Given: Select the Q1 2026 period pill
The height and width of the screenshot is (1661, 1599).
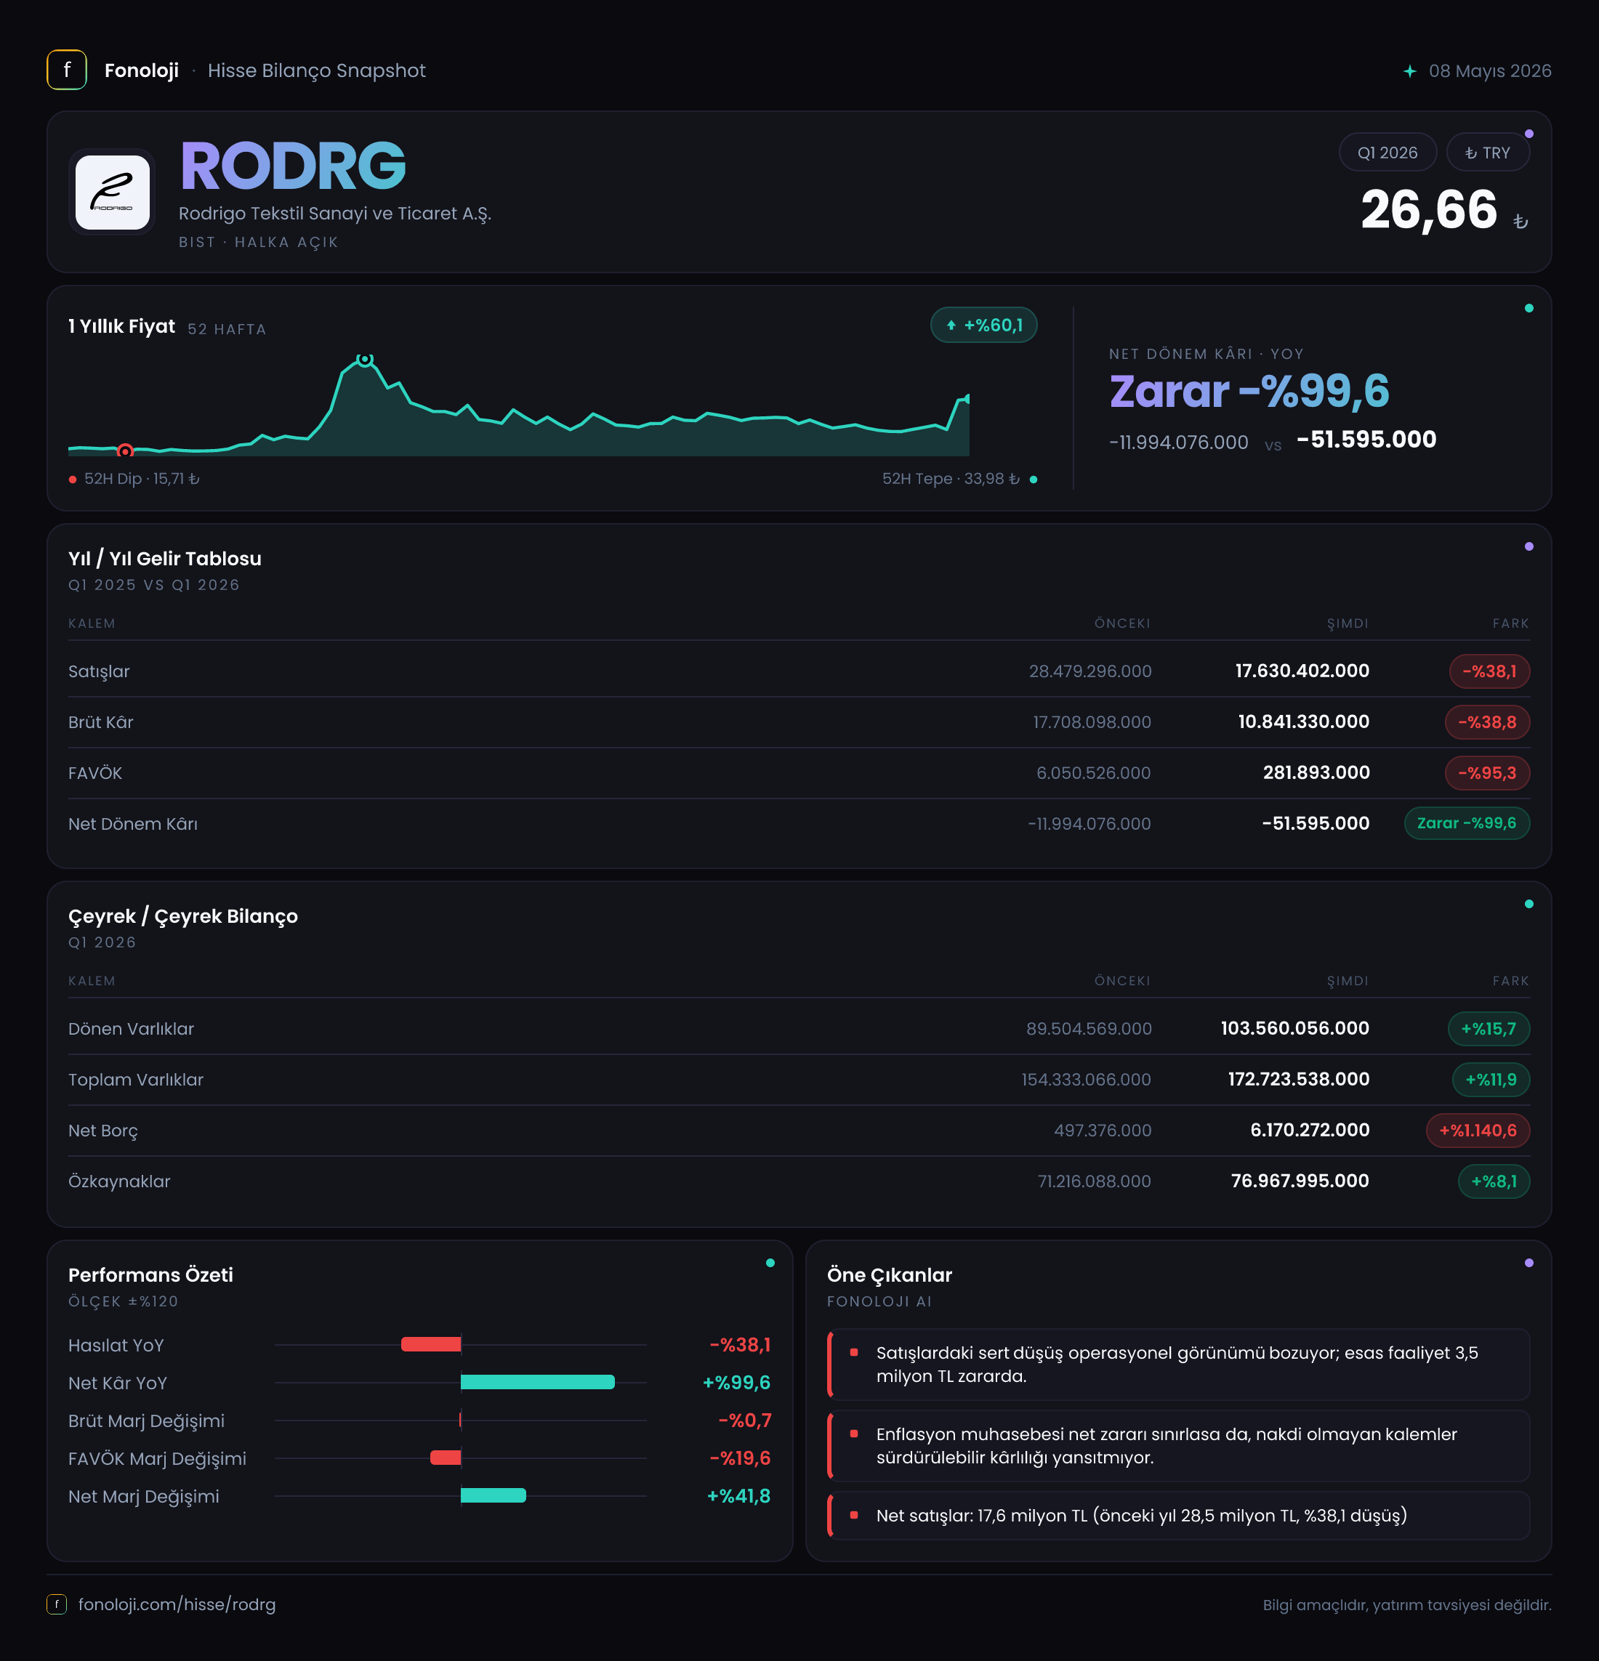Looking at the screenshot, I should click(1387, 153).
